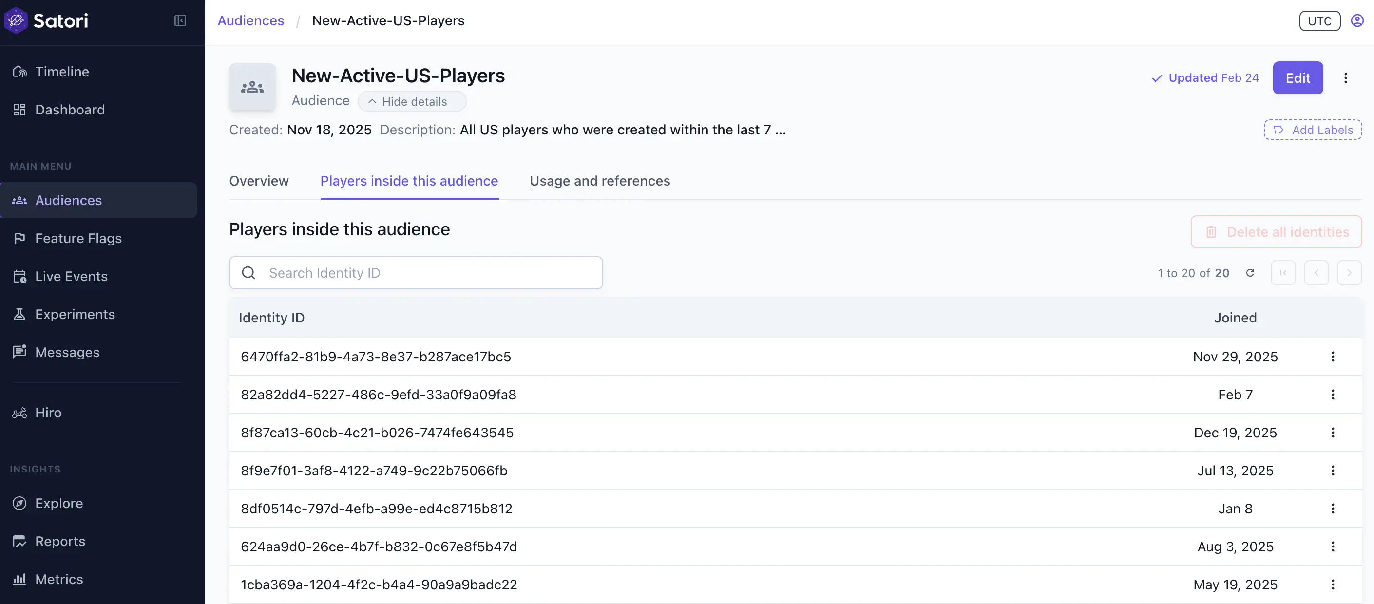This screenshot has width=1374, height=604.
Task: Toggle the sidebar collapse control
Action: tap(180, 20)
